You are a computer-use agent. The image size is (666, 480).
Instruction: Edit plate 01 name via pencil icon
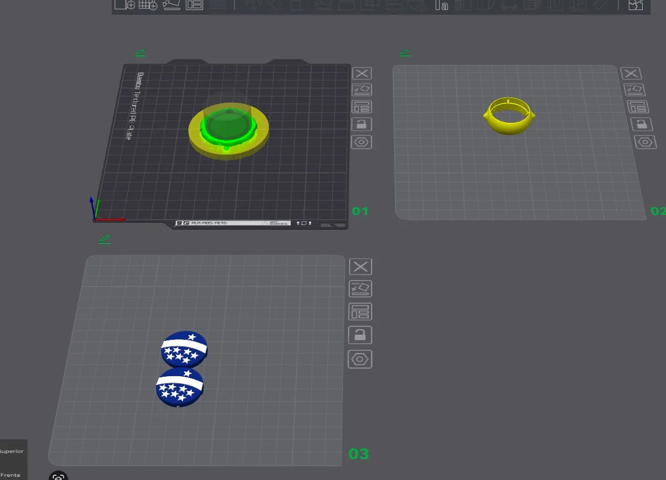[140, 53]
